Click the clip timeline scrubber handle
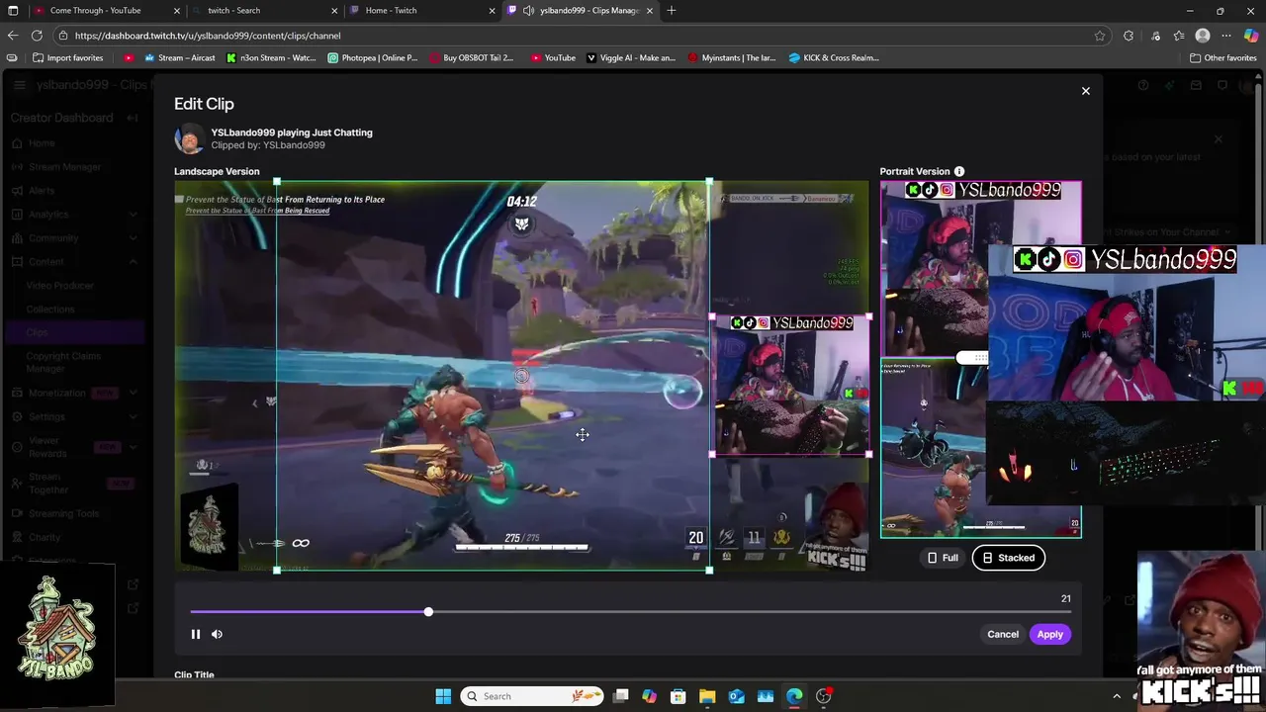1266x712 pixels. (x=428, y=612)
